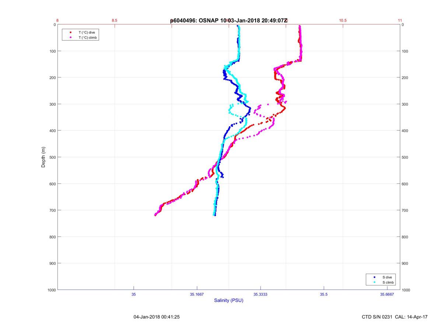Click the 35.1667 salinity tick label
The width and height of the screenshot is (442, 326).
(197, 294)
